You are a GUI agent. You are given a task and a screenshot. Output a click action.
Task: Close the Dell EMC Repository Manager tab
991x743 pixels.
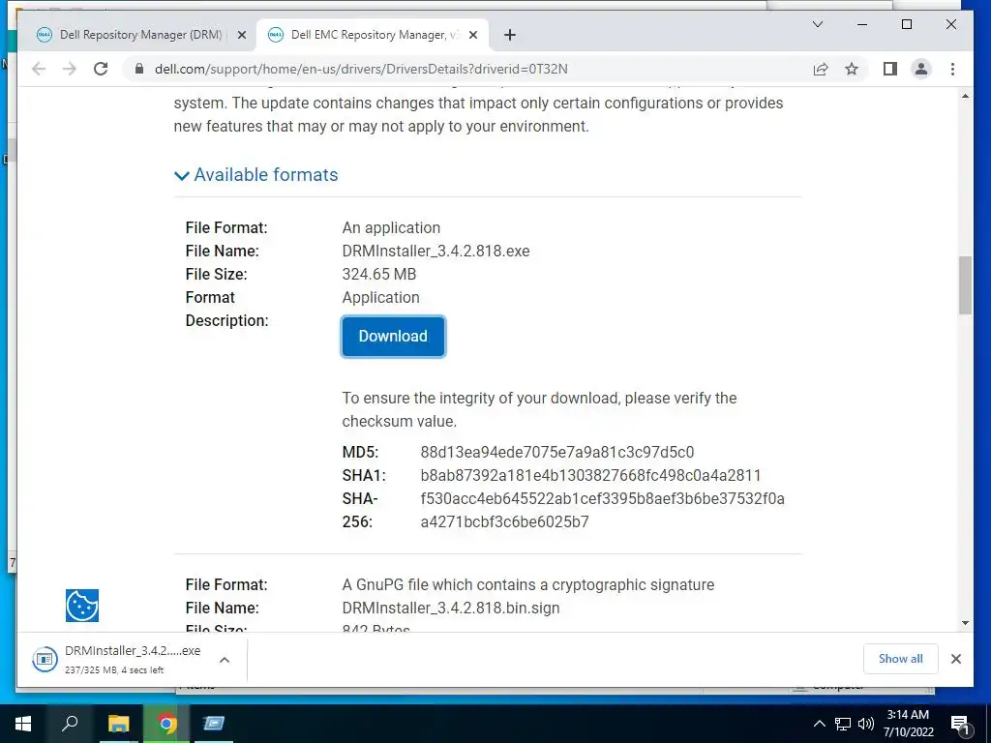[473, 35]
